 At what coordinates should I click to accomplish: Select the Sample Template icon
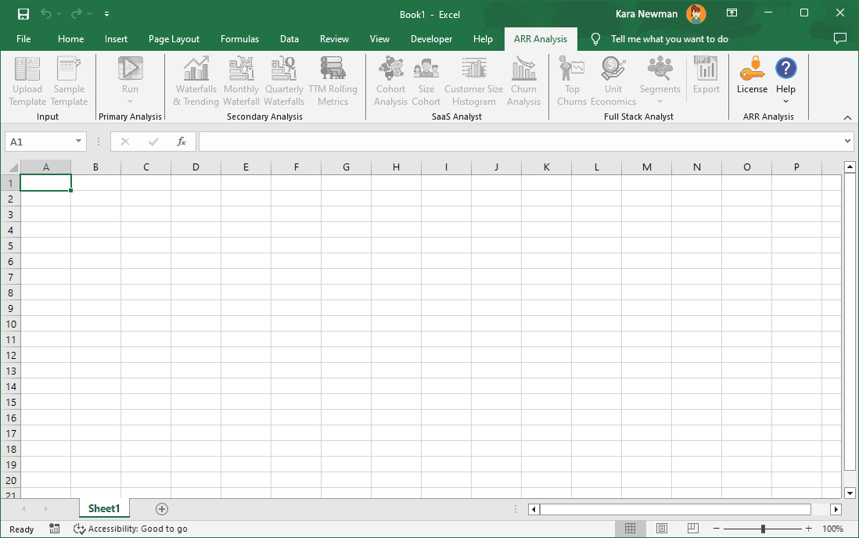[x=69, y=81]
